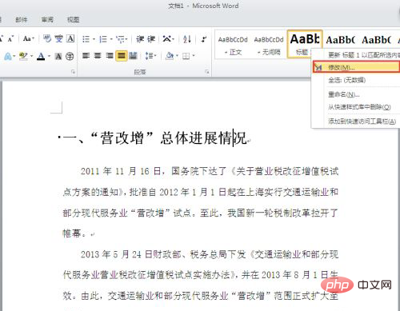Viewport: 400px width, 311px height.
Task: Click the Clear Formatting eraser icon
Action: (x=47, y=39)
